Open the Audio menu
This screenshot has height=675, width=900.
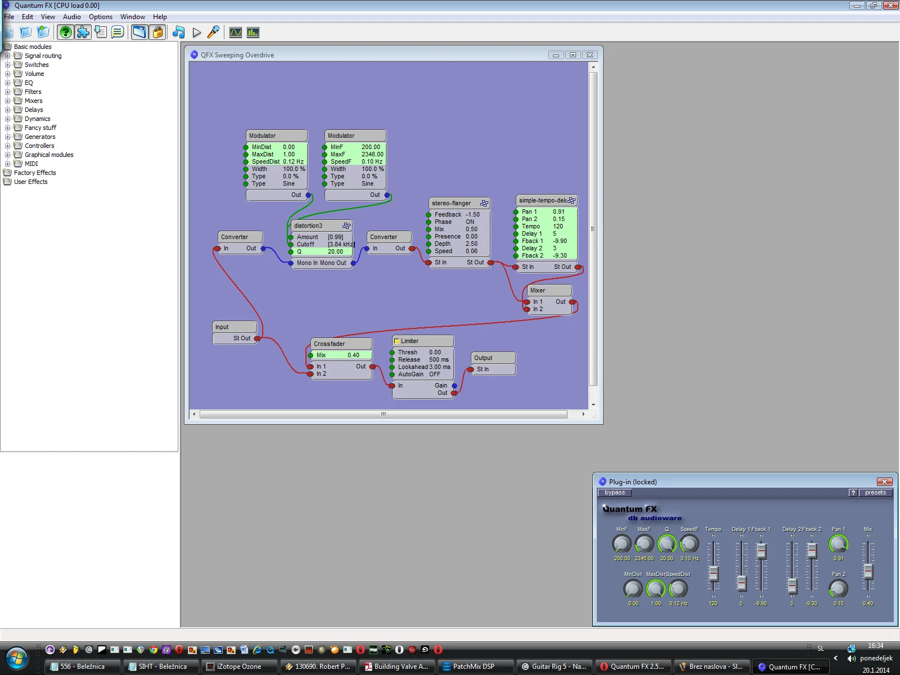[71, 17]
